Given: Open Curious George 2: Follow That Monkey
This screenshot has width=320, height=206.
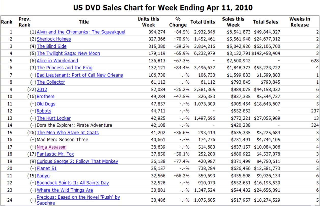Looking at the screenshot, I should pyautogui.click(x=77, y=161).
